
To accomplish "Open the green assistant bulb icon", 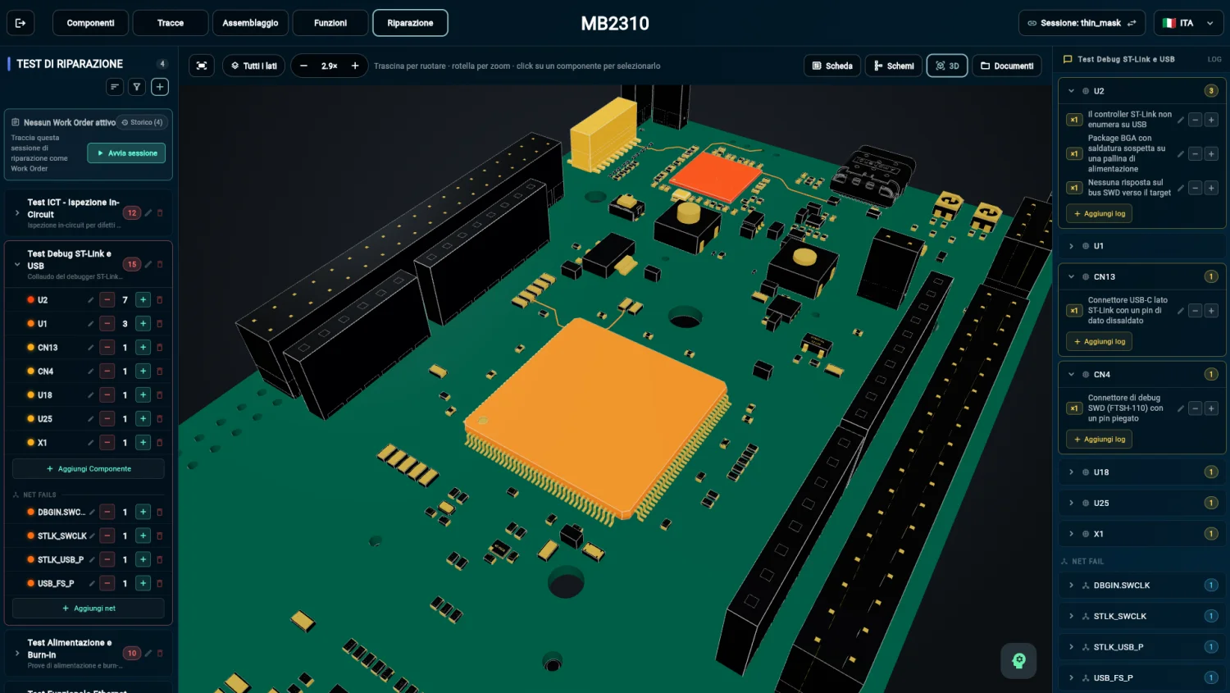I will pos(1018,660).
